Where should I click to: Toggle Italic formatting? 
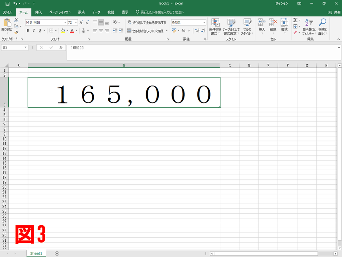point(34,31)
